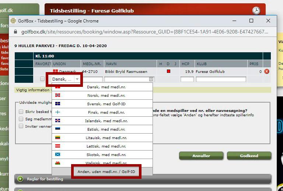Click the green plus icon on Regler bar

coord(20,179)
